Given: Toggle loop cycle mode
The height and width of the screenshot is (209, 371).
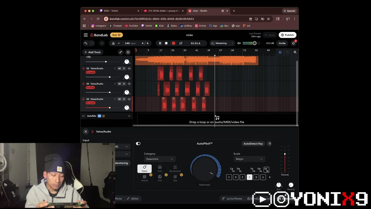Looking at the screenshot, I should [181, 43].
